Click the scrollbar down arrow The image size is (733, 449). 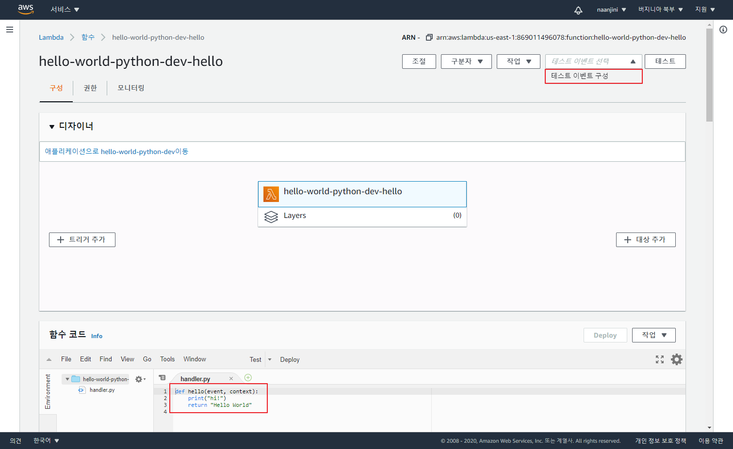[x=709, y=428]
